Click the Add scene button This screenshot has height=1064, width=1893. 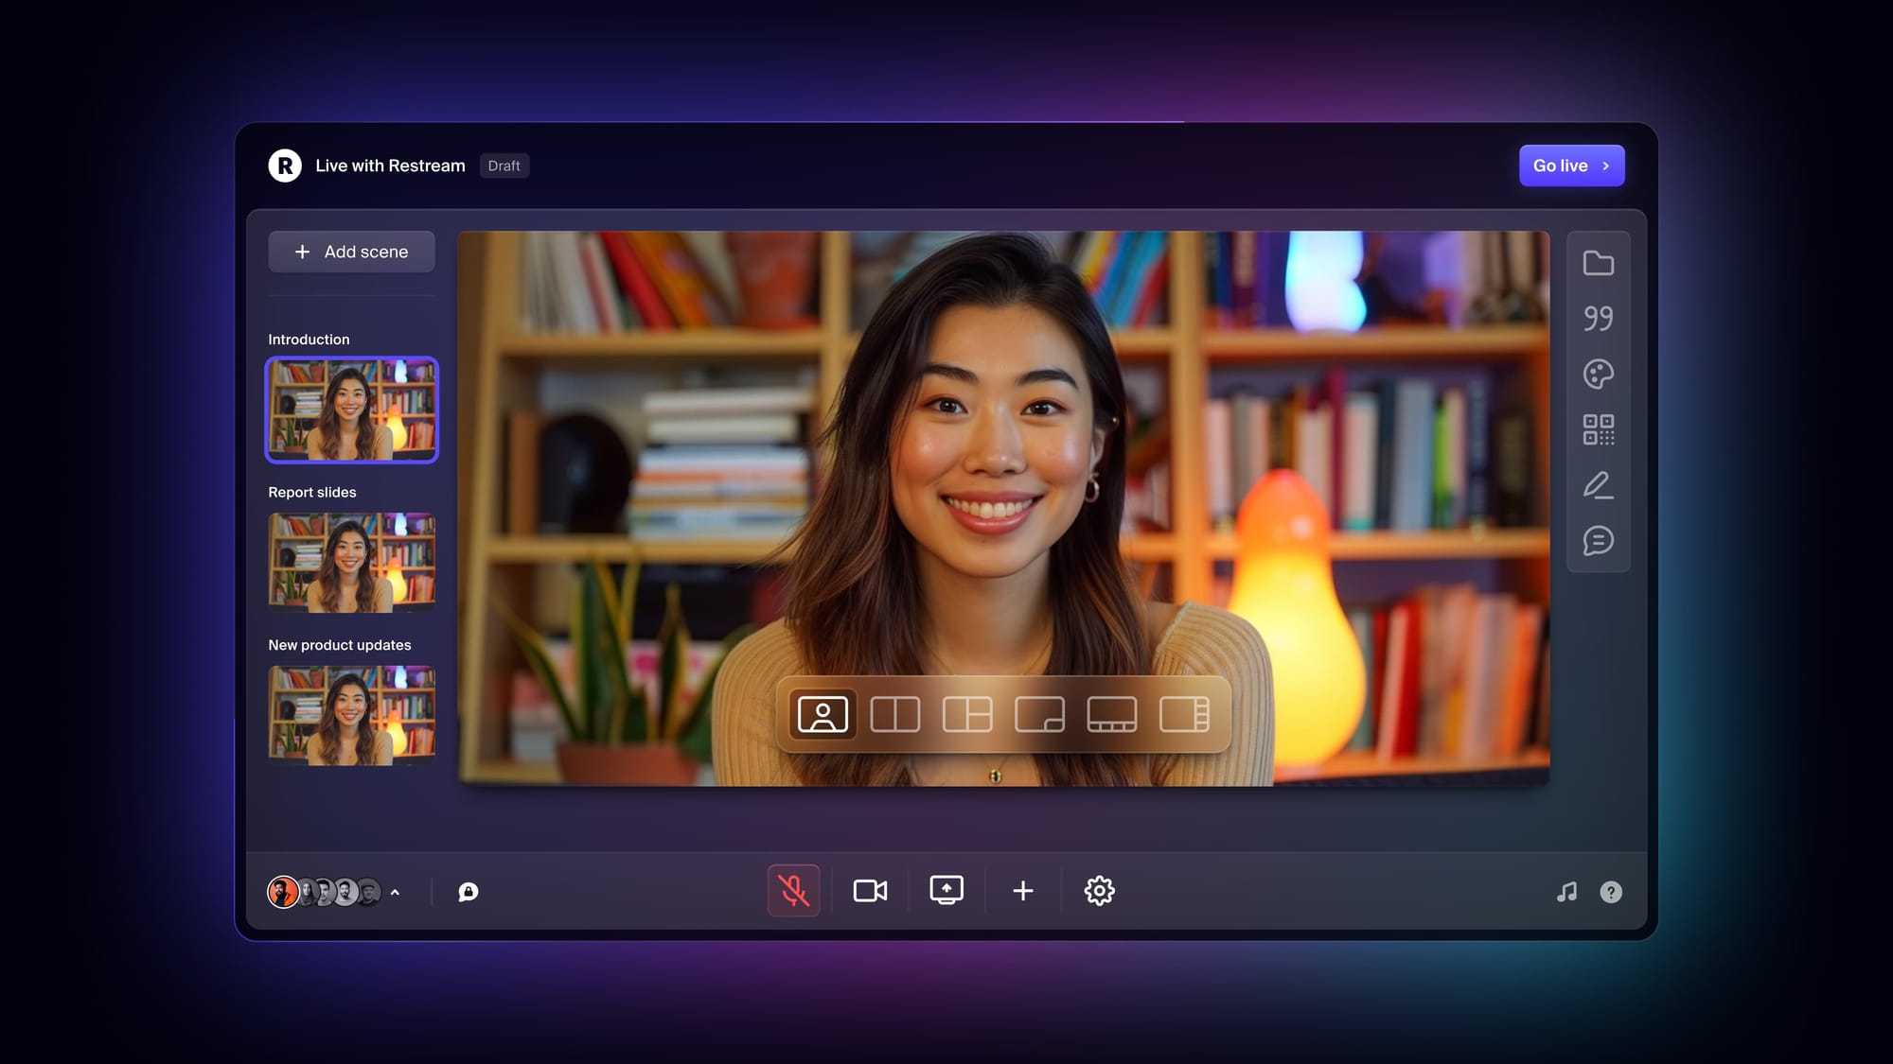coord(351,252)
